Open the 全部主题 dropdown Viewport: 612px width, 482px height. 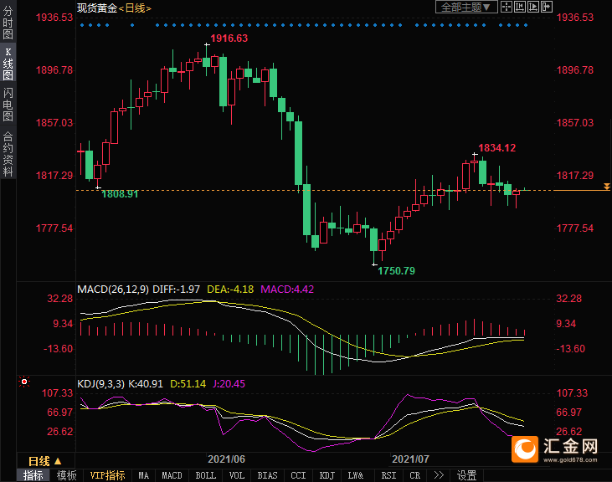point(466,7)
